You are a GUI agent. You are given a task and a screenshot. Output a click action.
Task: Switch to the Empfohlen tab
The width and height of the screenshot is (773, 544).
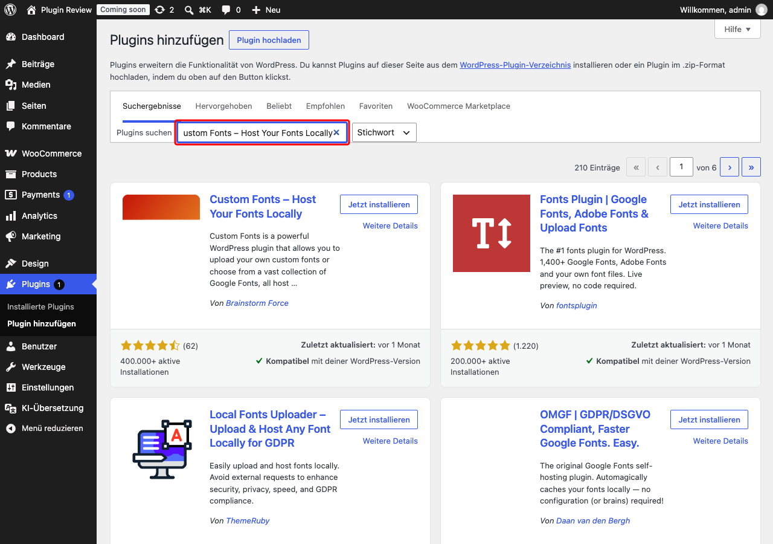click(x=326, y=106)
